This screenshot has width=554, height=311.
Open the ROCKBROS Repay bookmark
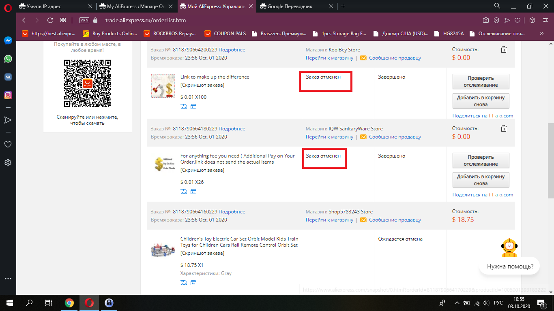click(170, 34)
